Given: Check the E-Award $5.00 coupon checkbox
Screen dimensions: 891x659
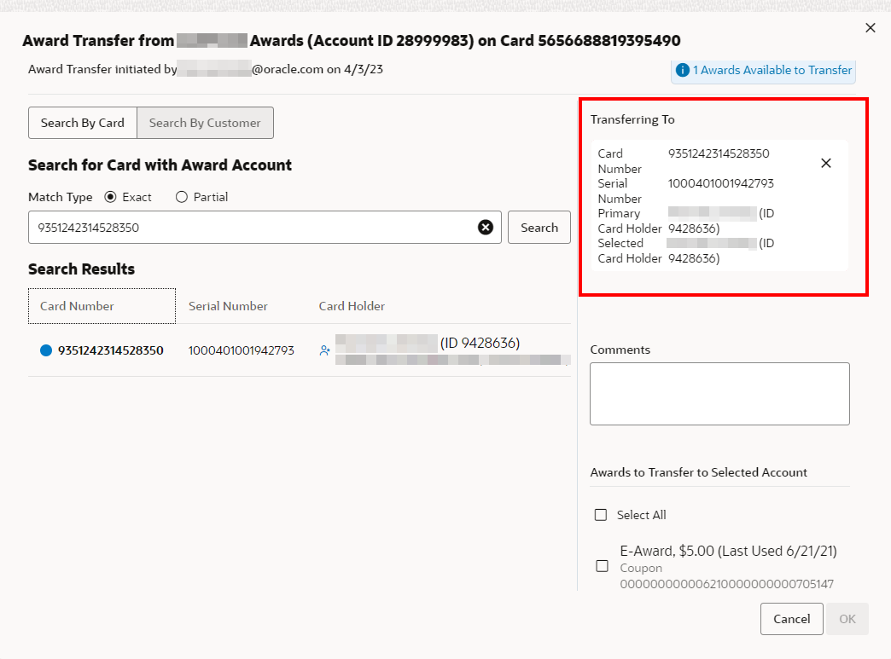Looking at the screenshot, I should (602, 566).
